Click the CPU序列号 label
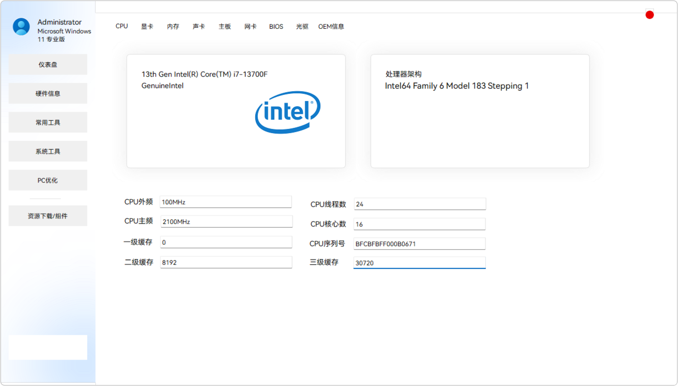Image resolution: width=678 pixels, height=386 pixels. pyautogui.click(x=327, y=244)
